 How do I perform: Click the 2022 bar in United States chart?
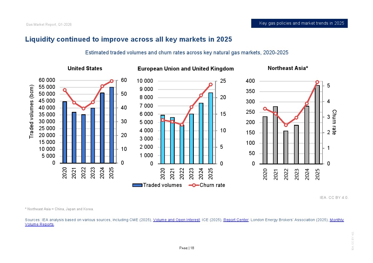[83, 139]
